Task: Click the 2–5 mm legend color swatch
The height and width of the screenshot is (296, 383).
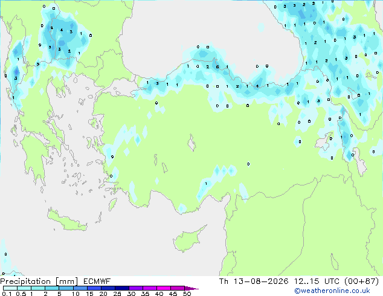Action: [x=52, y=288]
